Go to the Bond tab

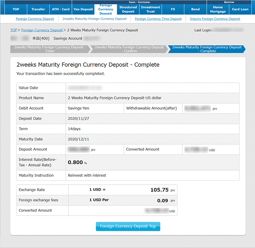pos(195,9)
